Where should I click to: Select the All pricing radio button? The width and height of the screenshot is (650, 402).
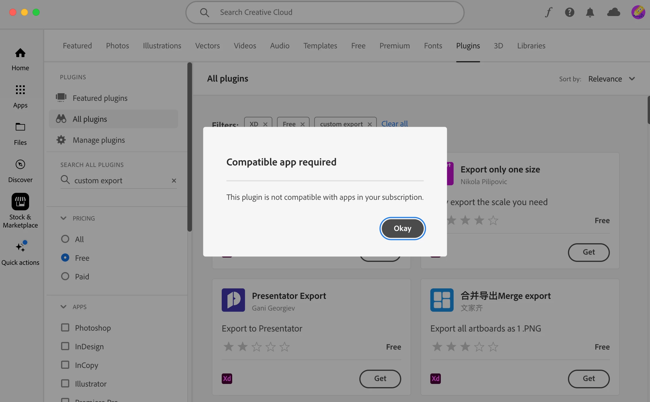[x=65, y=239]
